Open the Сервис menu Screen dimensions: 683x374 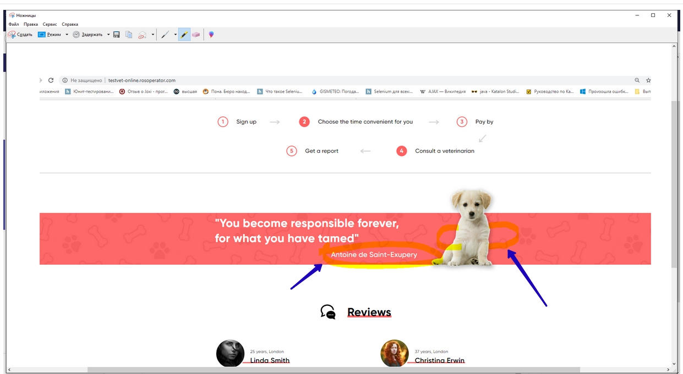tap(50, 24)
